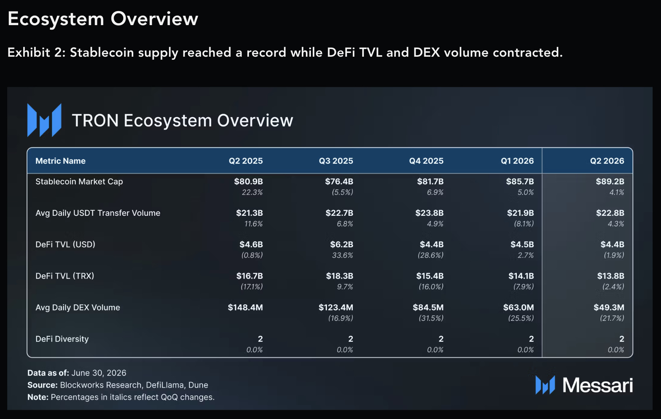Click the $89.2B stablecoin value for Q2 2026
The height and width of the screenshot is (419, 661).
point(610,182)
